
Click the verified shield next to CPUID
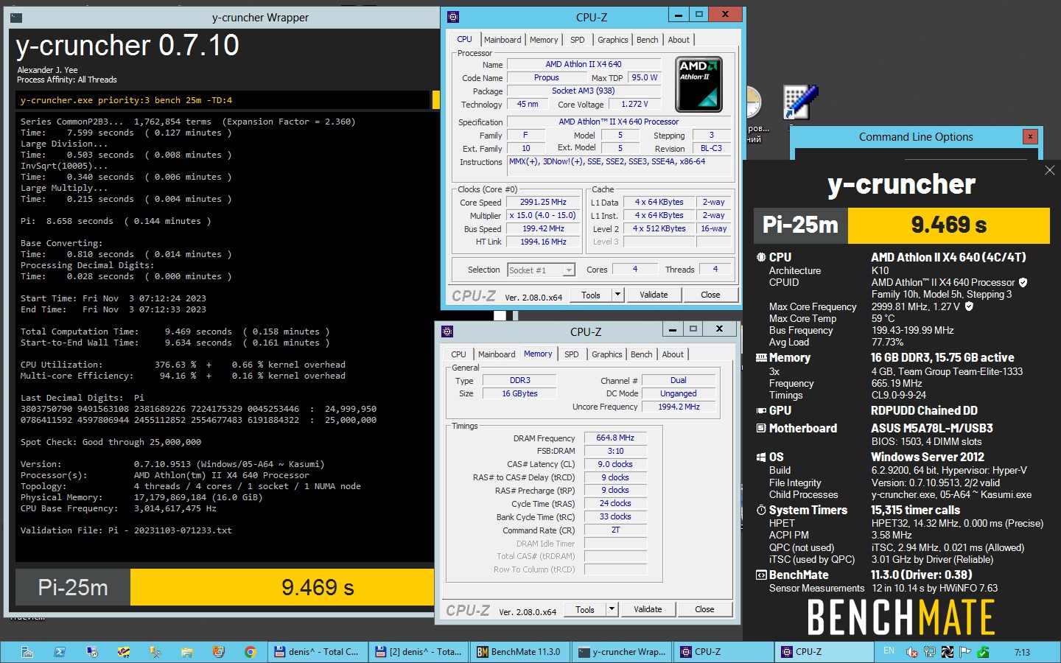pyautogui.click(x=1023, y=282)
